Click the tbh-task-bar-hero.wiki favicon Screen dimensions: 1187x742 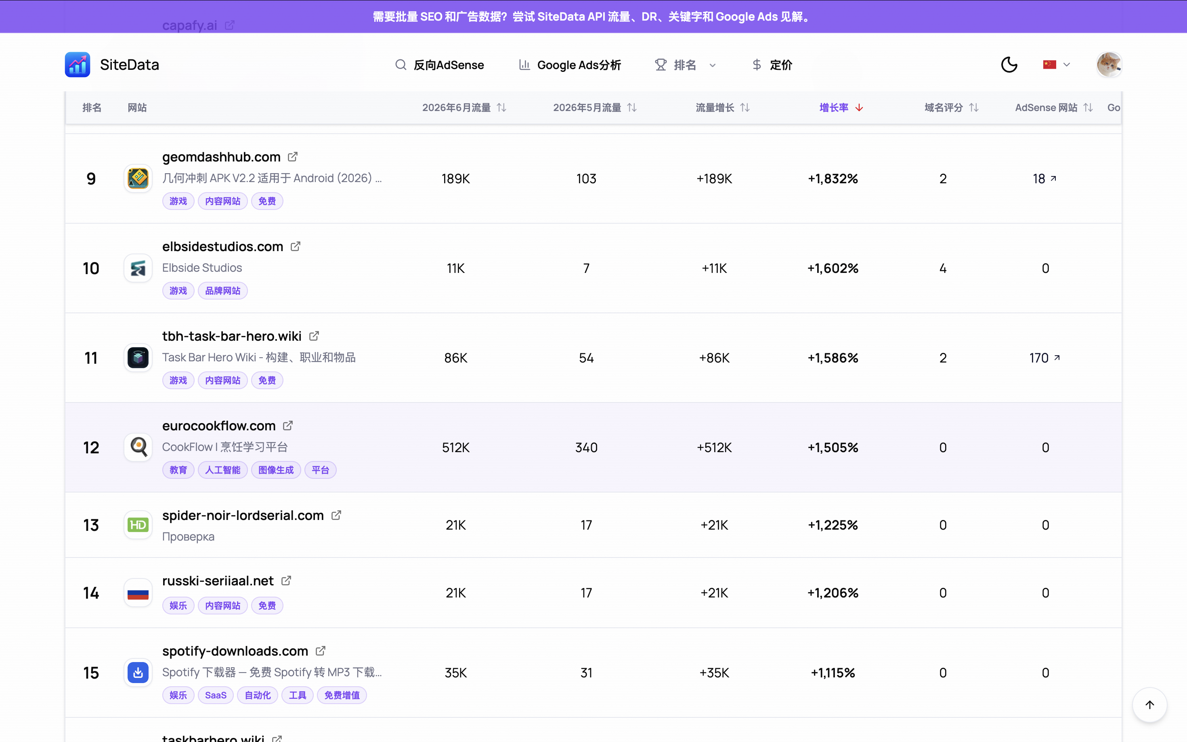(138, 358)
